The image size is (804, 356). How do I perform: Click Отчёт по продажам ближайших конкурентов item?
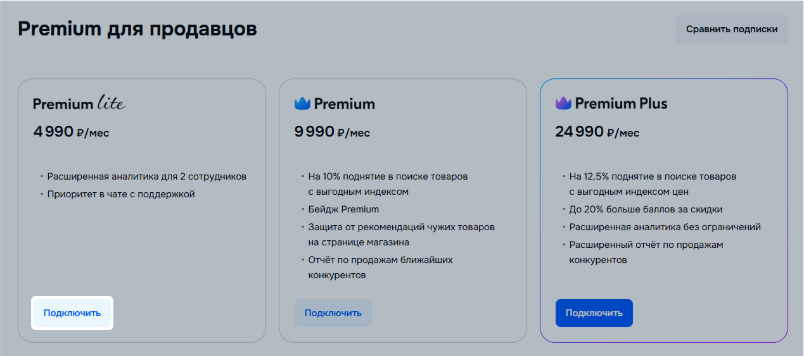click(380, 267)
